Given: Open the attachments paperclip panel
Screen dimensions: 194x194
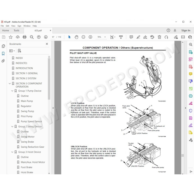Looking at the screenshot, I should 3,61.
